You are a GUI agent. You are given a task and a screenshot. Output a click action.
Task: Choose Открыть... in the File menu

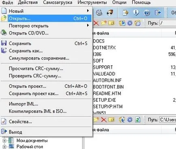(46, 18)
